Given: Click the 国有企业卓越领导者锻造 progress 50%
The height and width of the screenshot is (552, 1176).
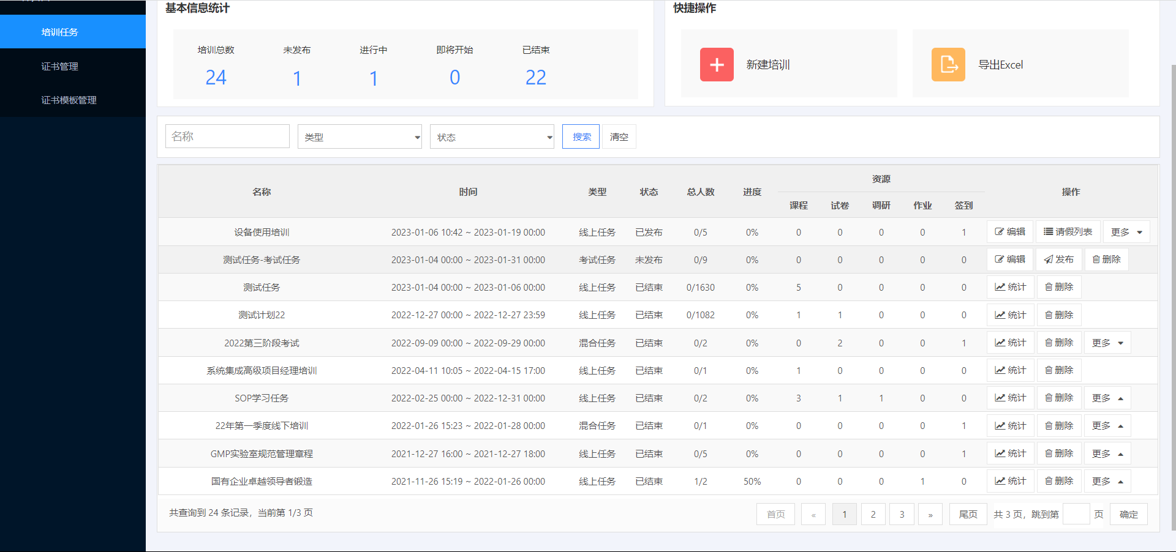Looking at the screenshot, I should tap(752, 481).
